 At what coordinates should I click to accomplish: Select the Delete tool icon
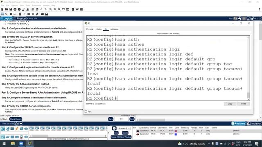[11, 14]
